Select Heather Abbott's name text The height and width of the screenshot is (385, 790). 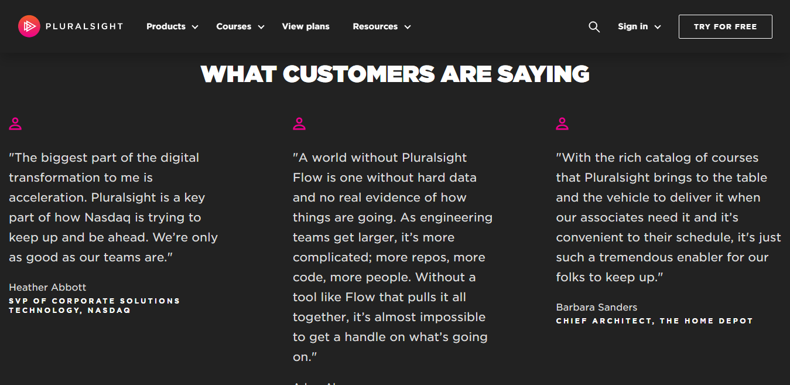pos(47,287)
